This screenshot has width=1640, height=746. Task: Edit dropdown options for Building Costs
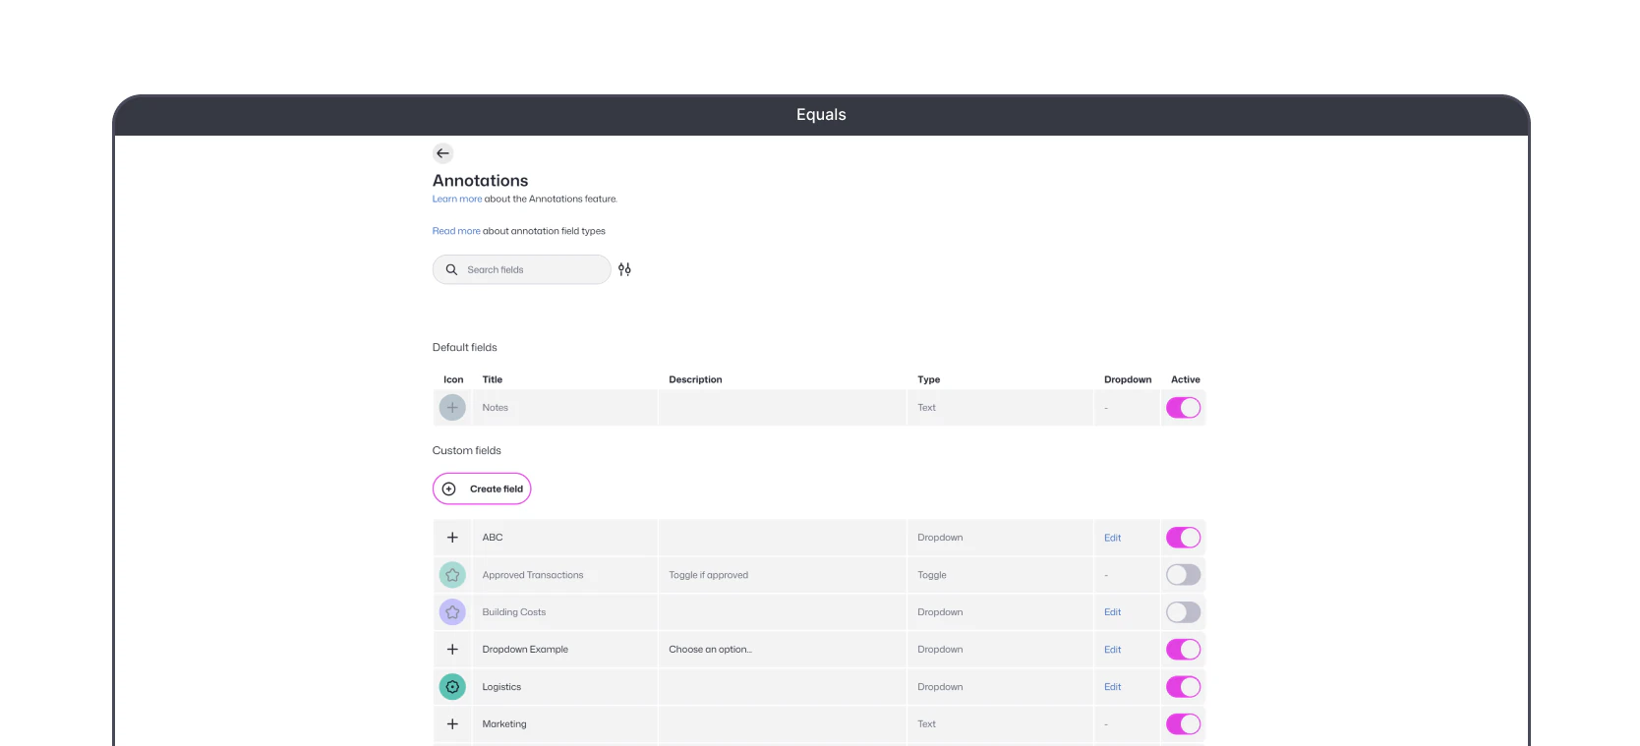1112,612
